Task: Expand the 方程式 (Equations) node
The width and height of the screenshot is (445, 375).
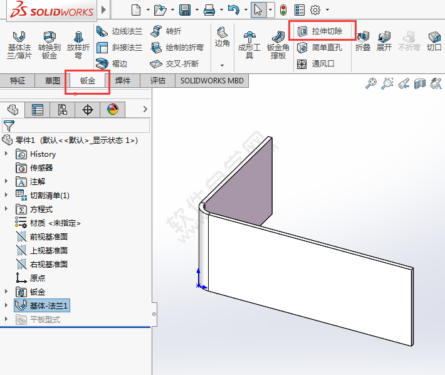Action: [x=6, y=209]
